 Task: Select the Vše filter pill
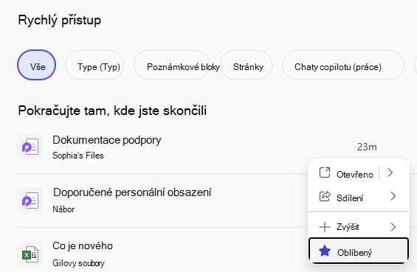(x=37, y=65)
